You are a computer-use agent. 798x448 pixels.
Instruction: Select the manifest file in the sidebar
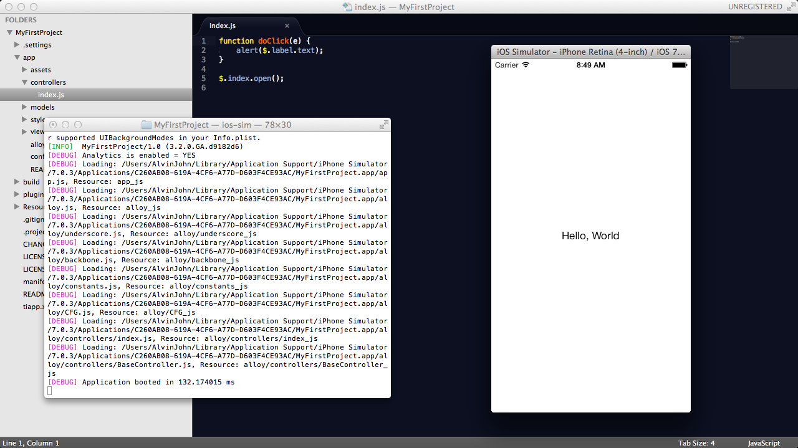coord(34,282)
